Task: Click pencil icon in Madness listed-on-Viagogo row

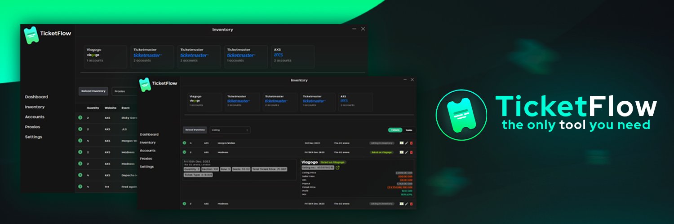Action: point(406,152)
